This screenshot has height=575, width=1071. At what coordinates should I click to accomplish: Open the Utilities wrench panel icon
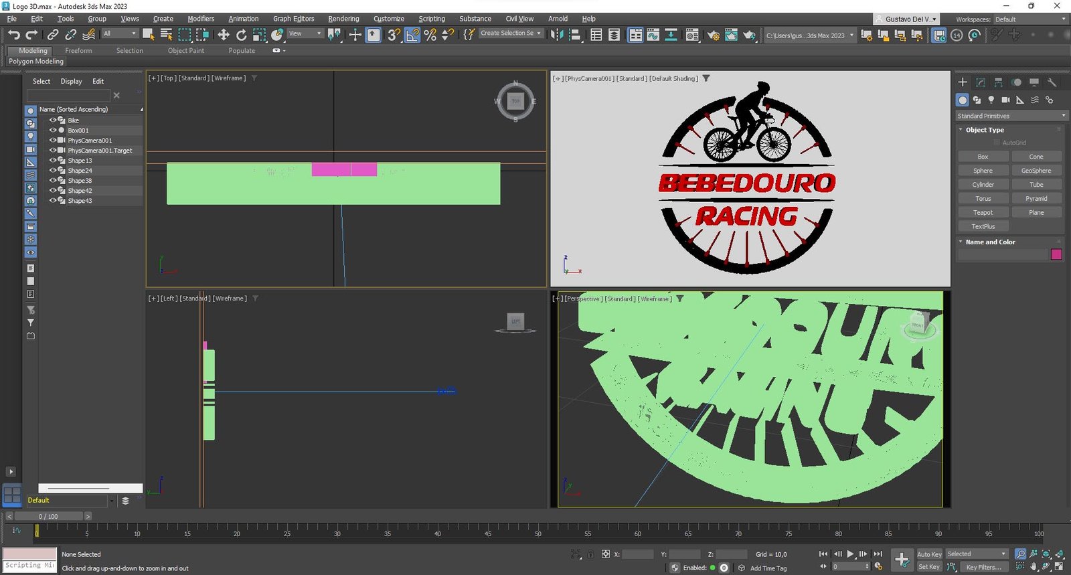tap(1052, 82)
